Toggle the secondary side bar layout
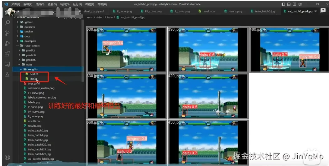Screen dimensions: 329x166 tap(295, 4)
